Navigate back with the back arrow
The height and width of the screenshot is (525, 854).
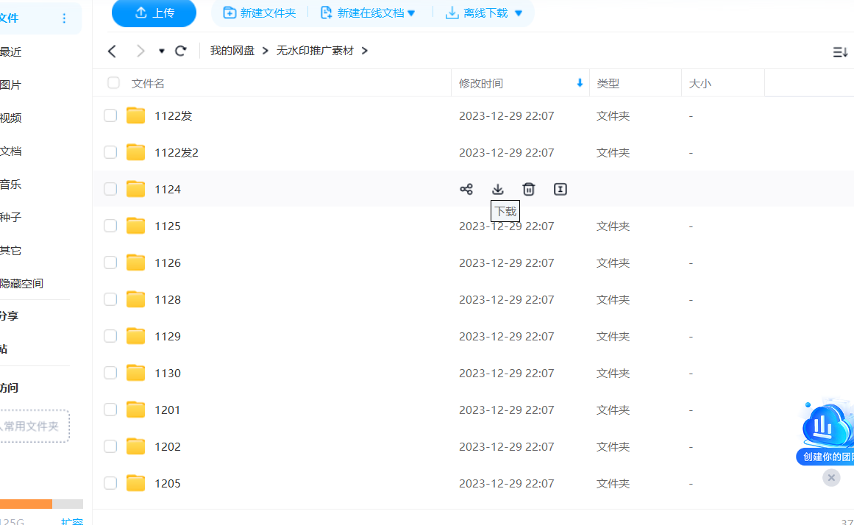(x=111, y=51)
